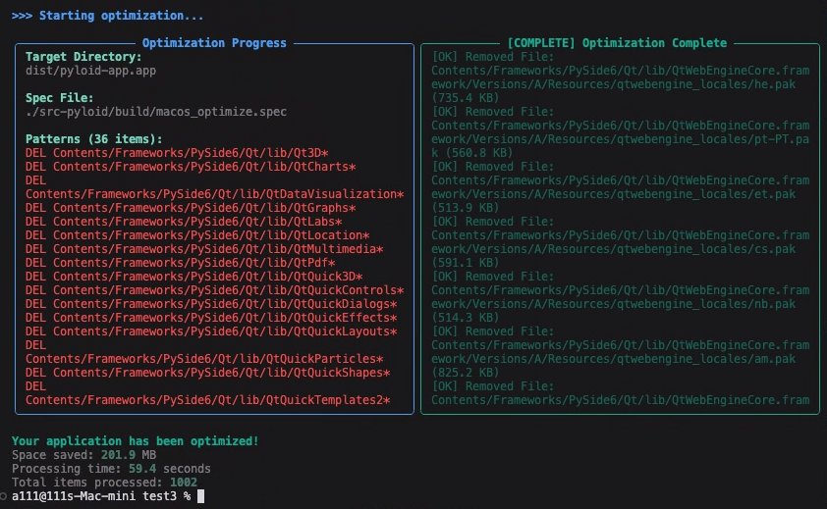
Task: Click the Patterns (36 items) heading
Action: 93,139
